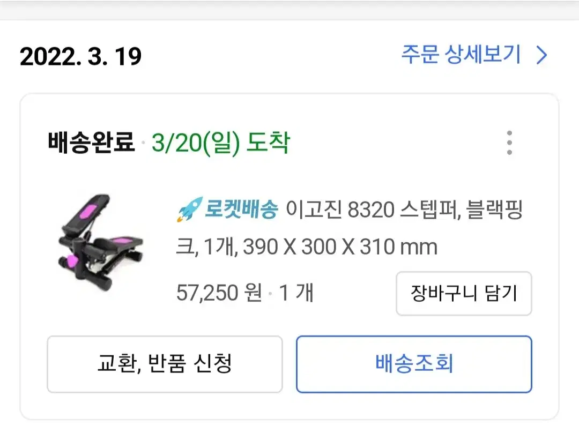The width and height of the screenshot is (579, 433).
Task: Click the dot separator after 배송완료
Action: (x=143, y=143)
